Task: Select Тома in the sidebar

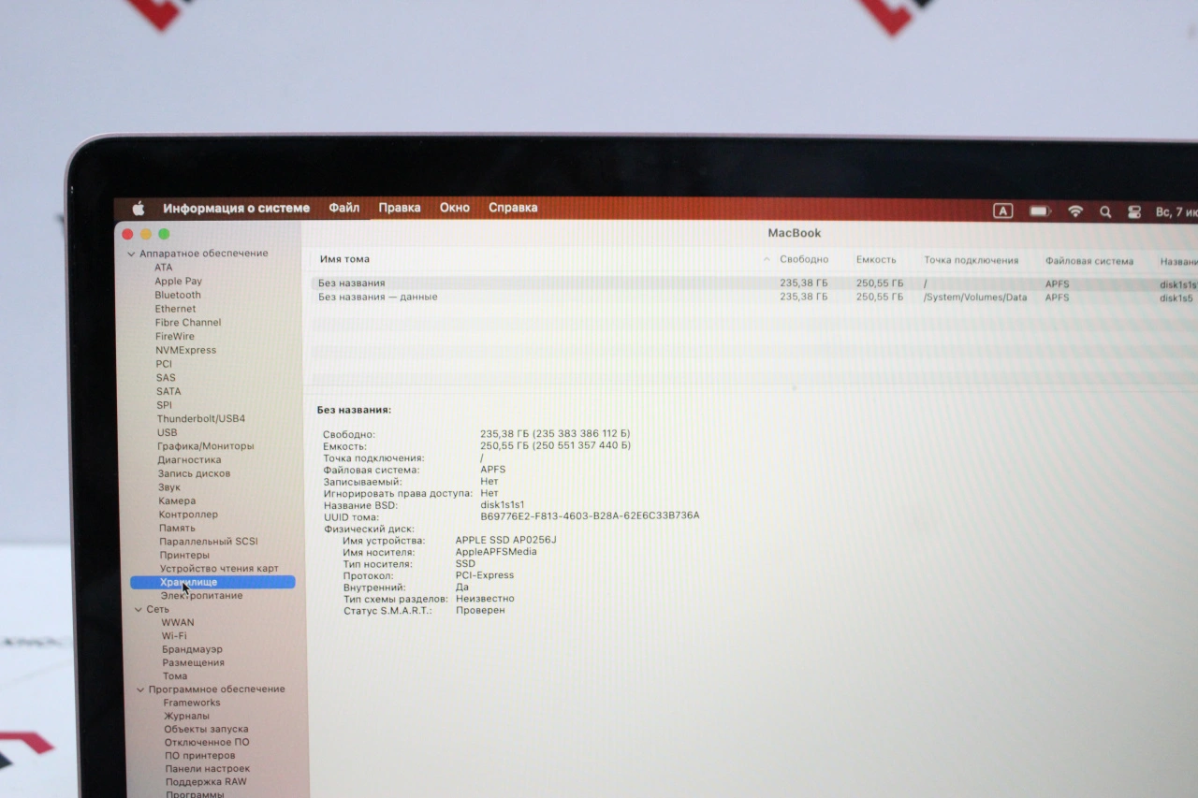Action: point(175,676)
